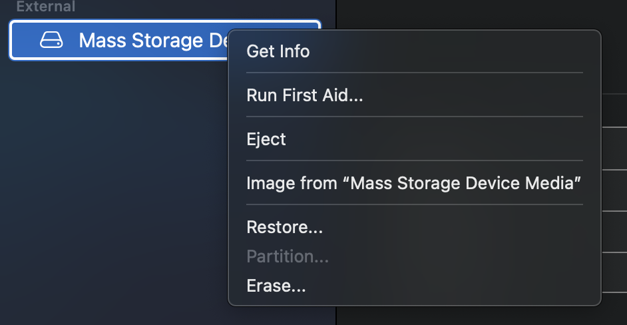This screenshot has width=627, height=325.
Task: Click the External section header
Action: [x=46, y=7]
